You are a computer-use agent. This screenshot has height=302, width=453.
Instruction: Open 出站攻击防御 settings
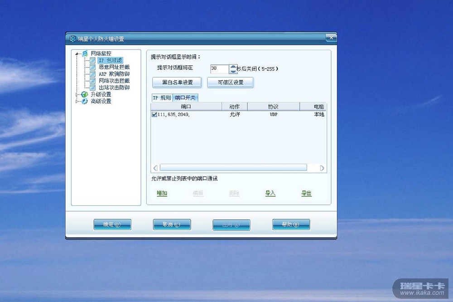(114, 88)
